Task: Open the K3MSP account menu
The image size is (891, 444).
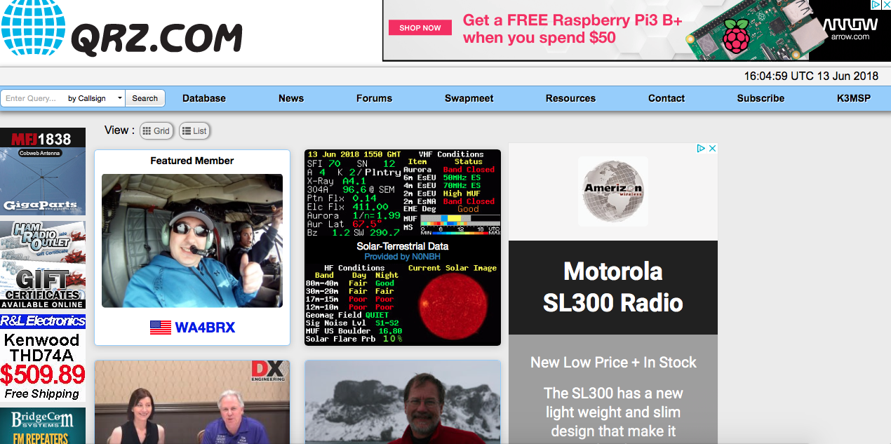Action: point(854,98)
